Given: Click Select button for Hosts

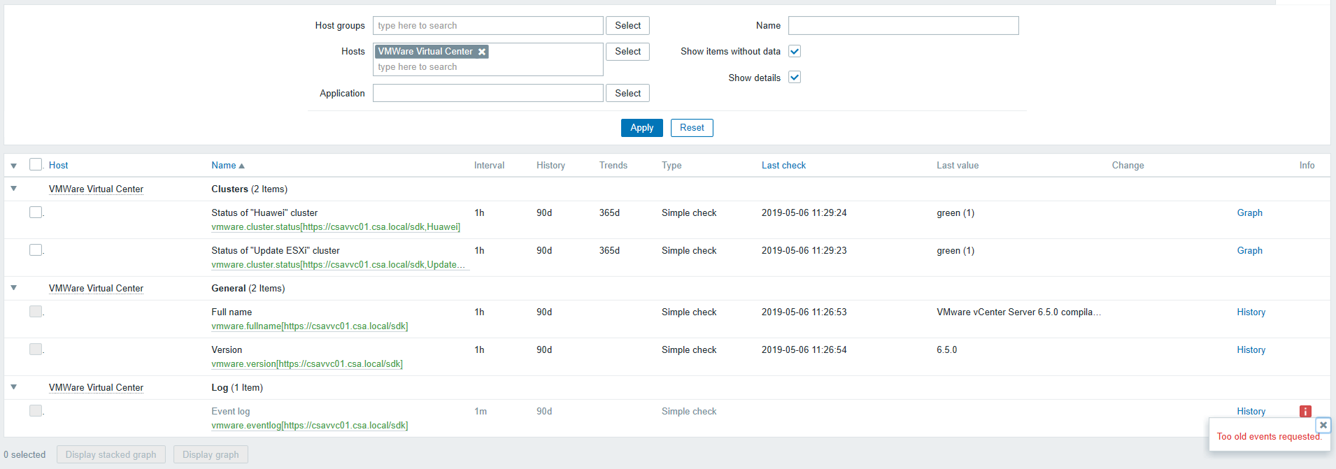Looking at the screenshot, I should tap(627, 52).
